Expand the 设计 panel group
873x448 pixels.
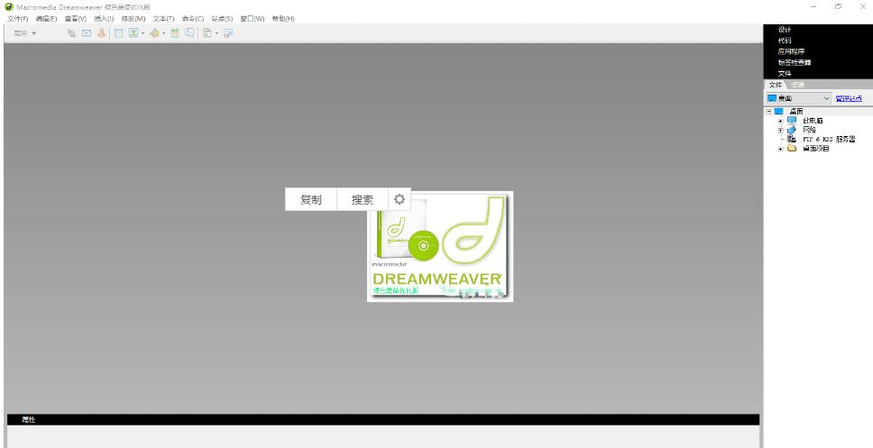click(785, 30)
